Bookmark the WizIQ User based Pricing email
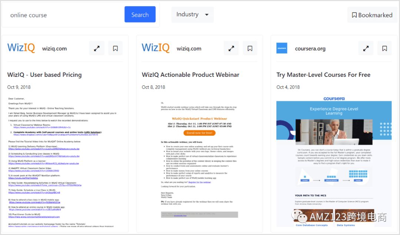Image resolution: width=400 pixels, height=235 pixels. [x=115, y=48]
